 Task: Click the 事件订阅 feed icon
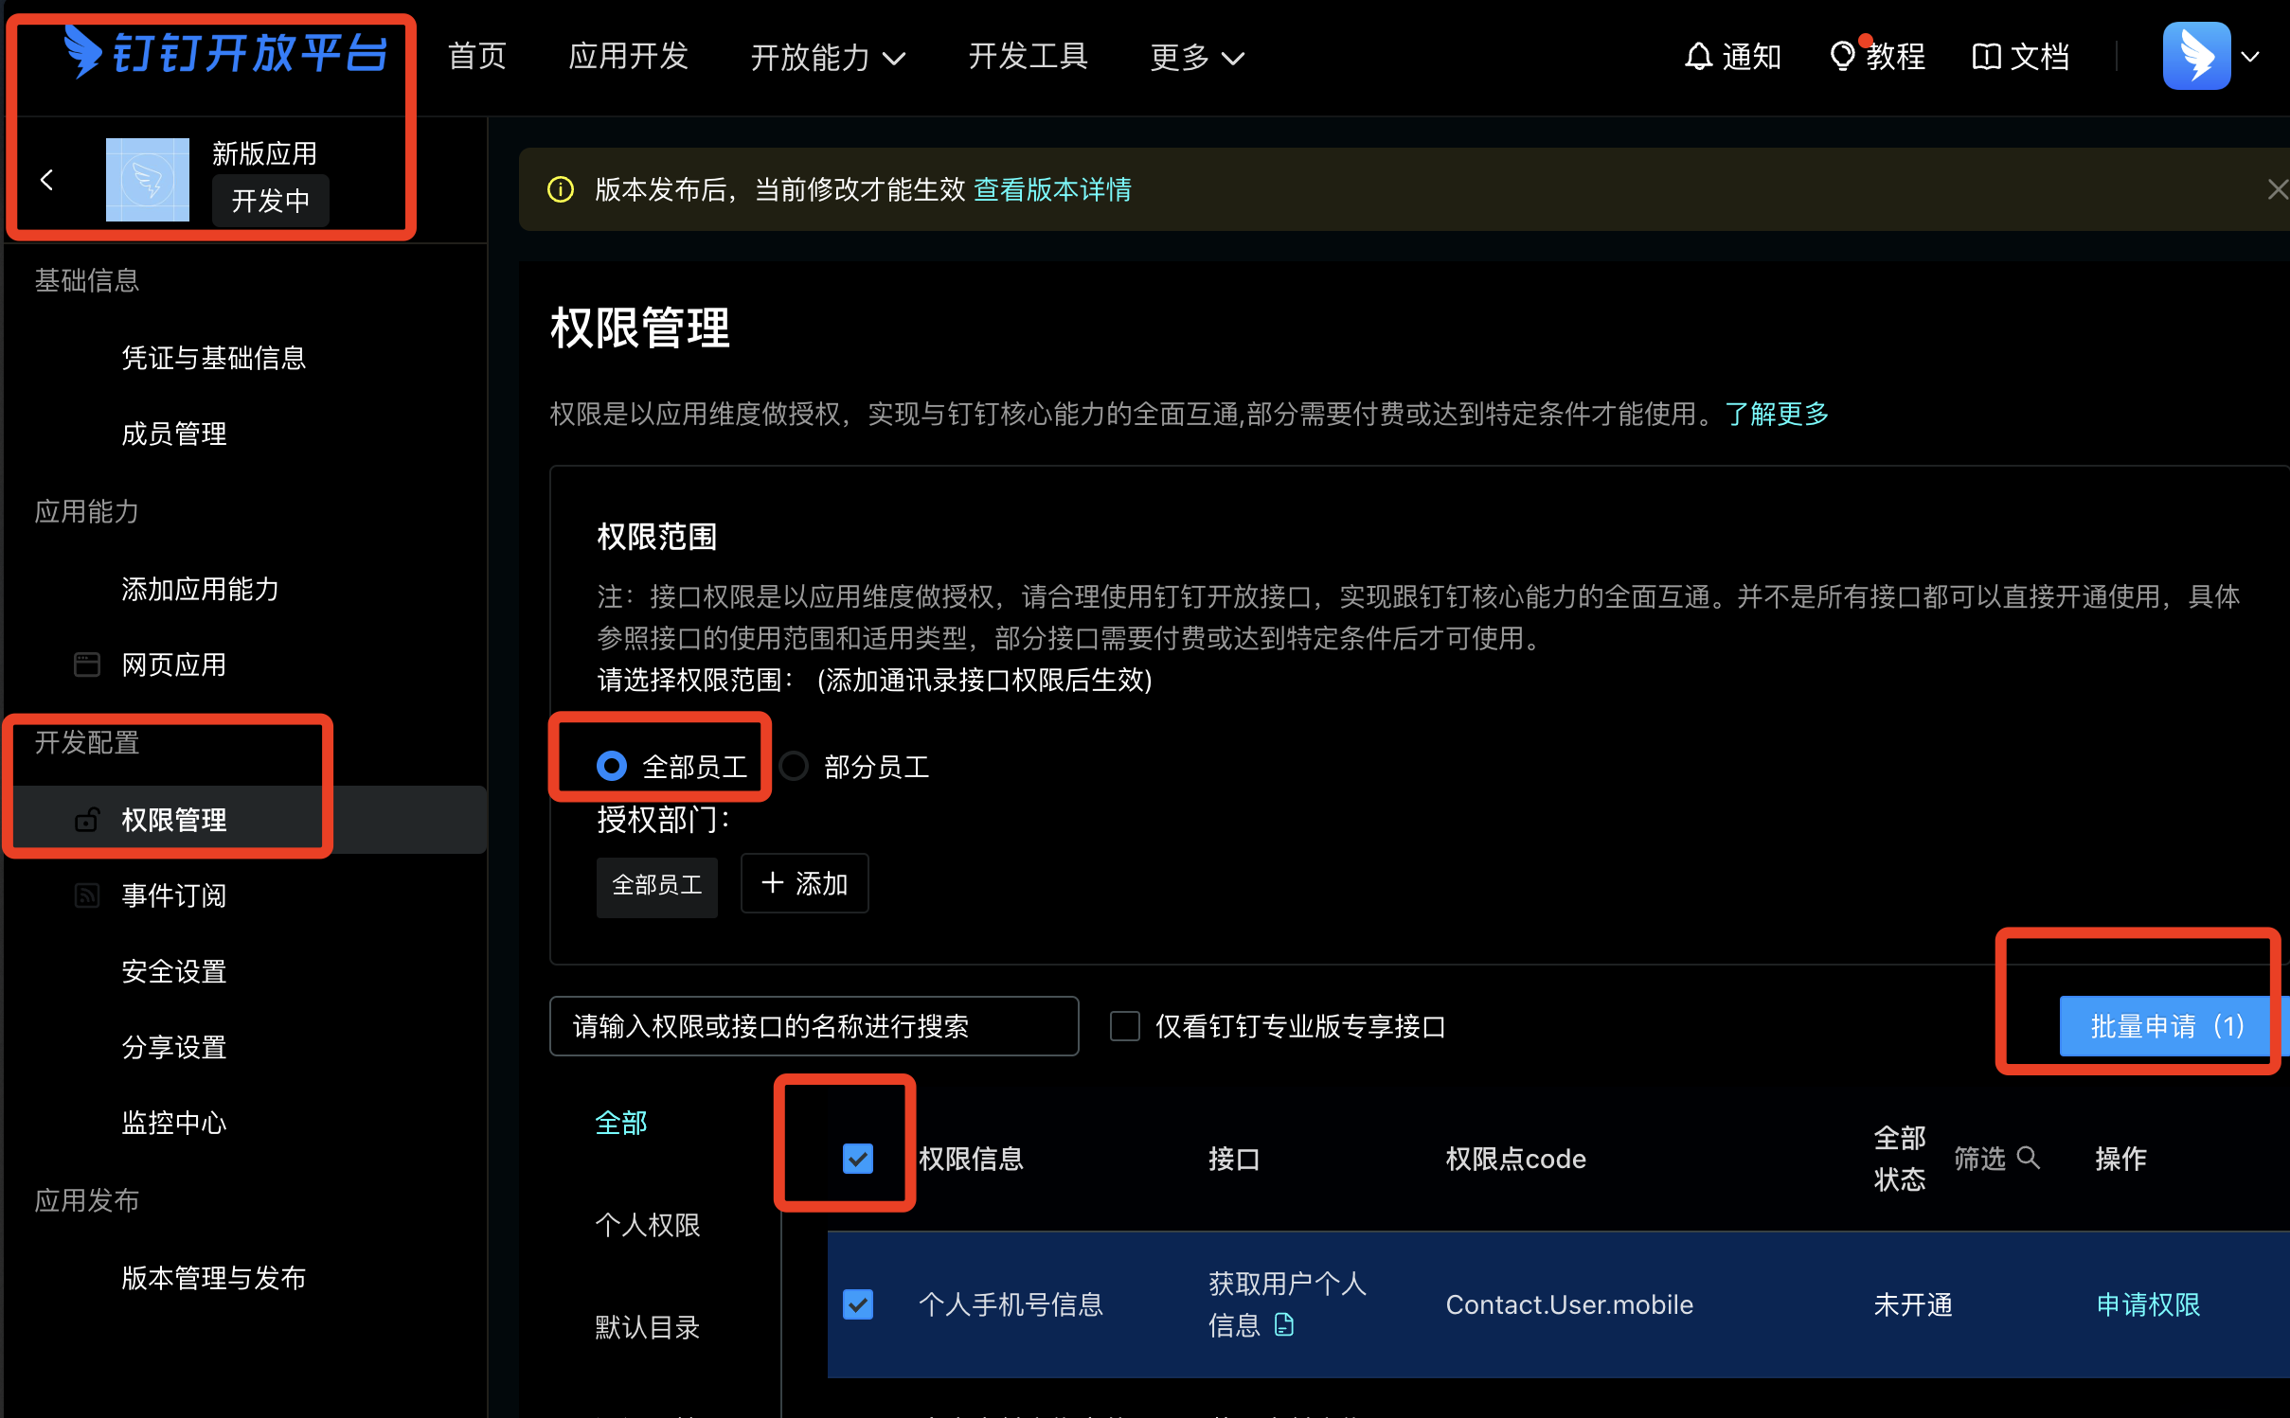tap(87, 895)
